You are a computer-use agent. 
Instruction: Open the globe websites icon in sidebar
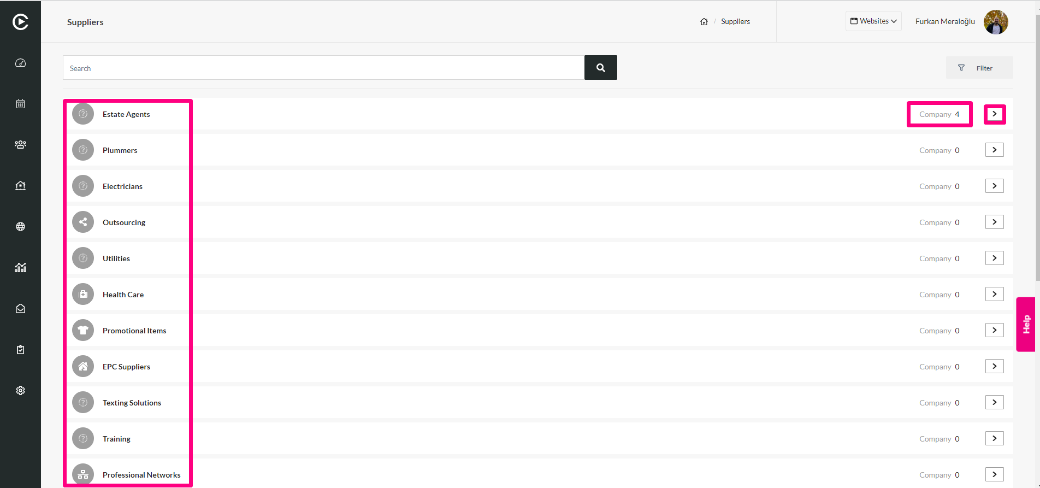click(x=20, y=227)
